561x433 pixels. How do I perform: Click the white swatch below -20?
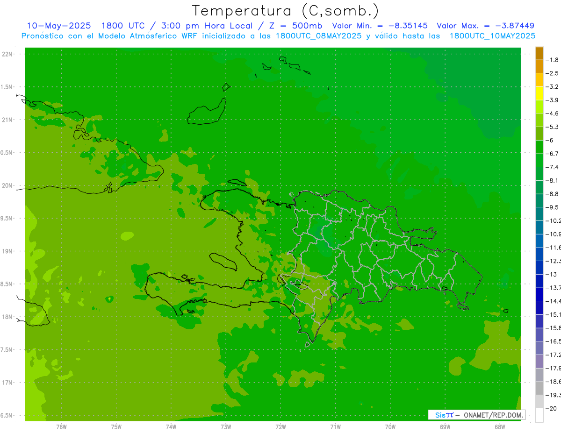(539, 415)
